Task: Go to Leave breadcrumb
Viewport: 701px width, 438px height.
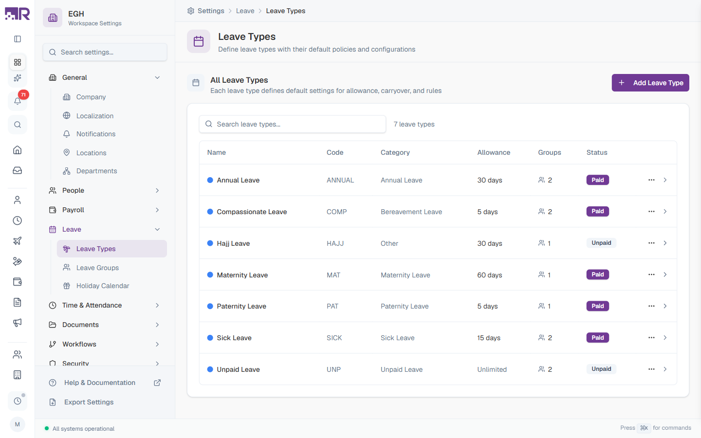Action: tap(245, 11)
